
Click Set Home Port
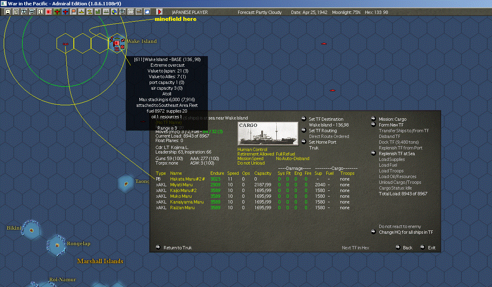tap(322, 142)
